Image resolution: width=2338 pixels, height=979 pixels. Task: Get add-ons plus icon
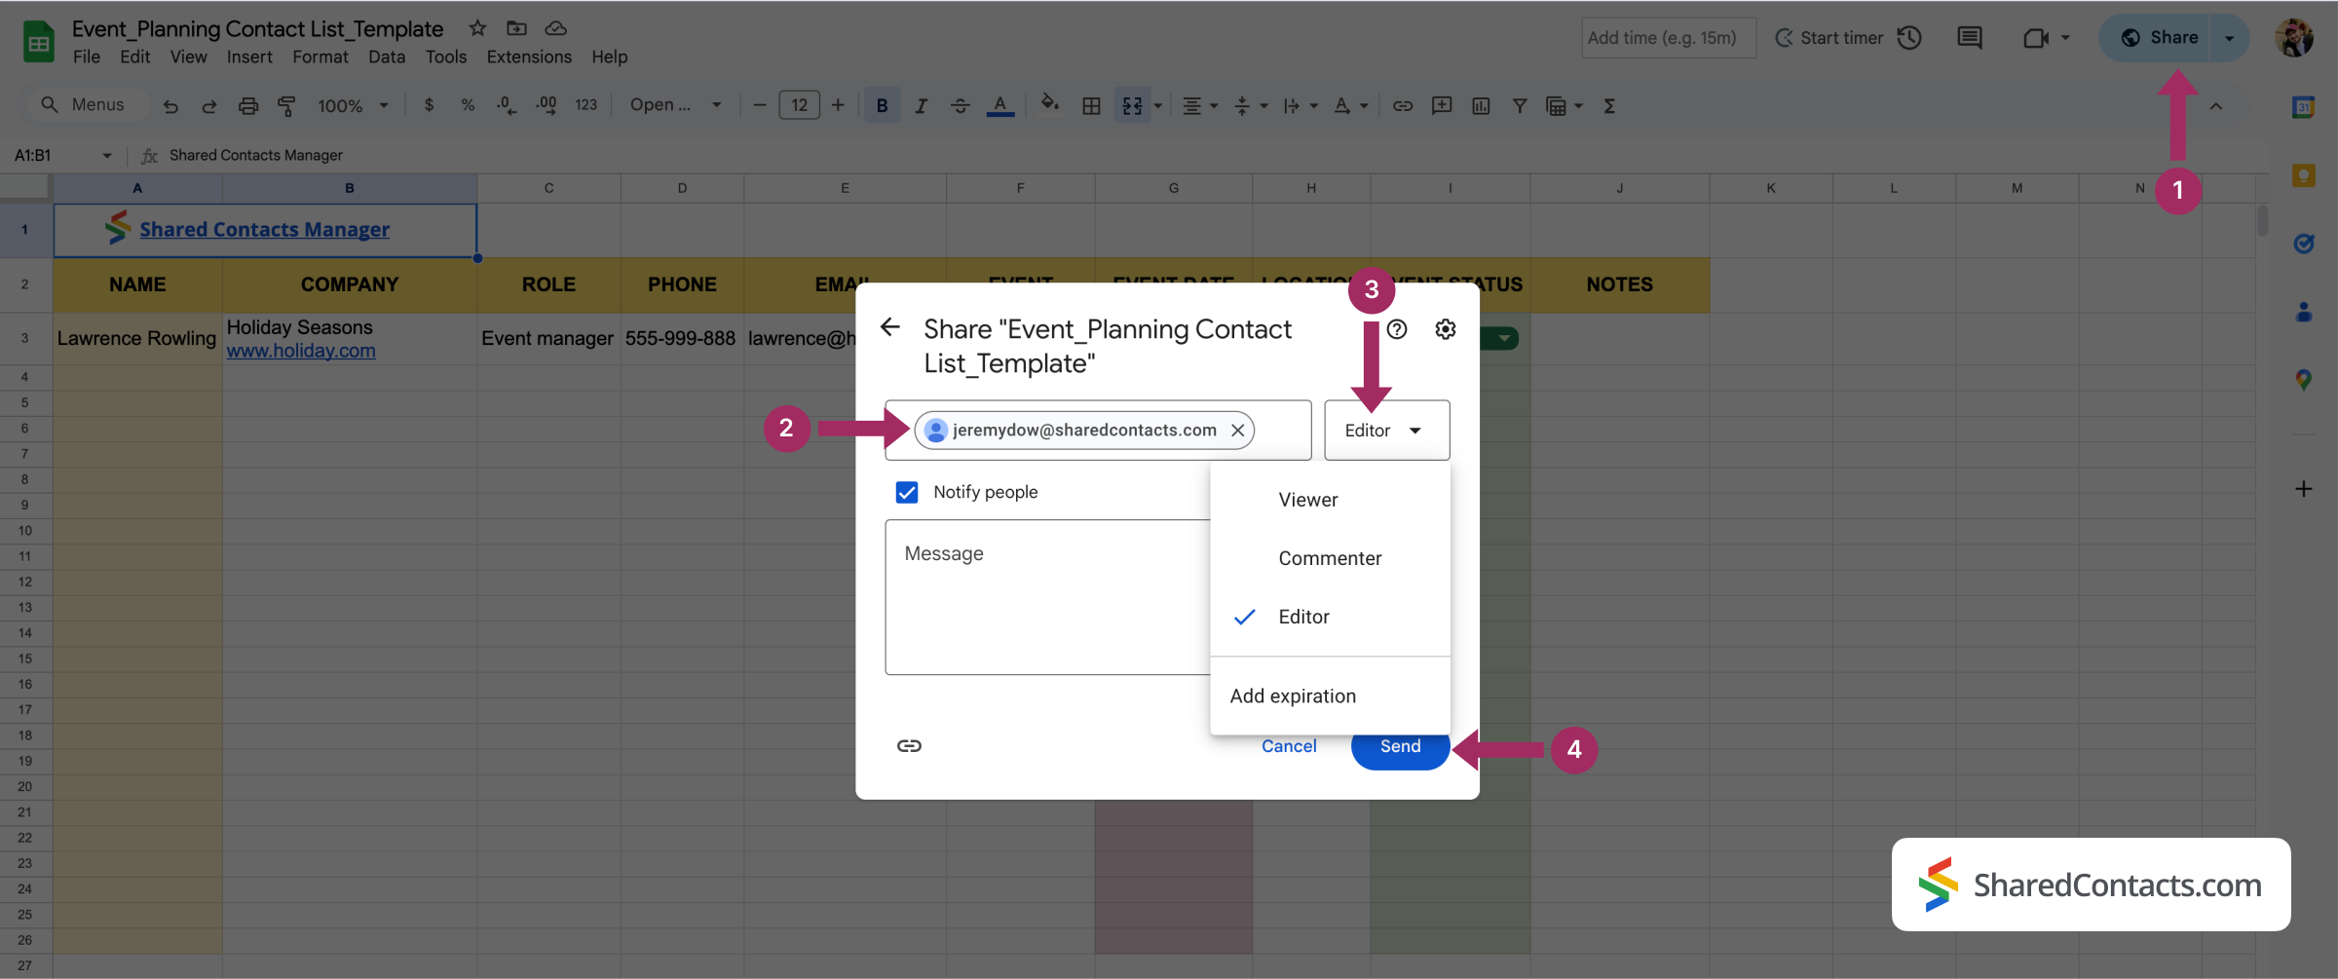tap(2303, 489)
